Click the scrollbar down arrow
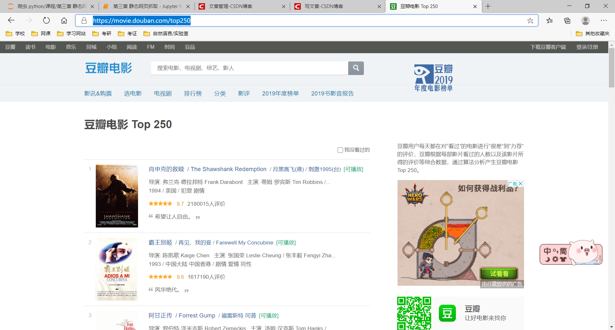615x330 pixels. click(x=611, y=327)
